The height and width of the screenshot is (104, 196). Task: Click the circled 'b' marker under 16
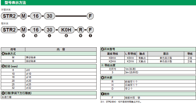(36, 36)
